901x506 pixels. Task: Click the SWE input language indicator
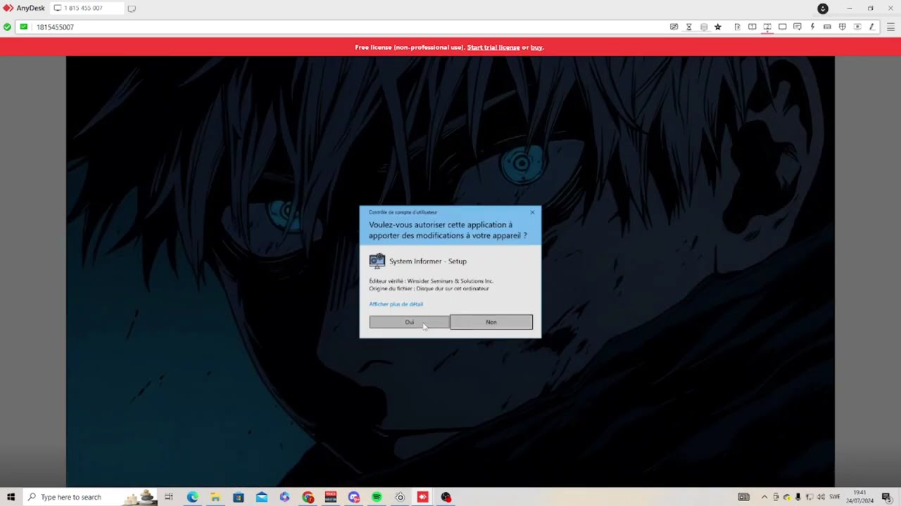(x=835, y=497)
